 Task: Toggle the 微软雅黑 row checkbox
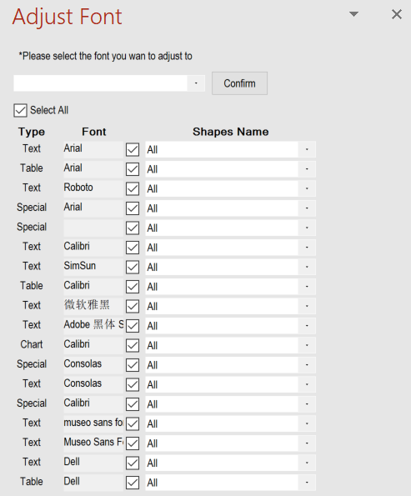pos(133,306)
